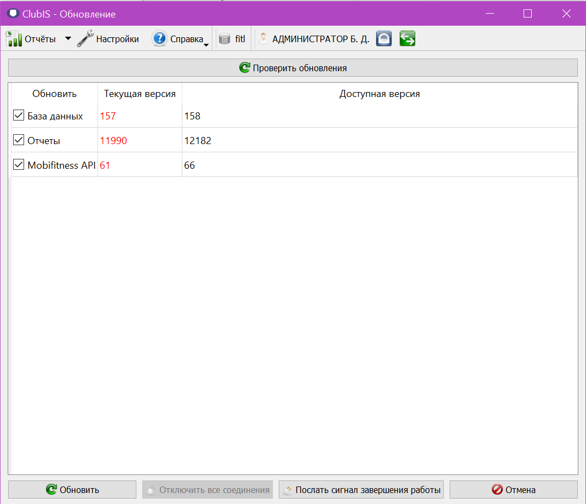The width and height of the screenshot is (586, 504).
Task: Toggle the Отчеты update checkbox
Action: 19,140
